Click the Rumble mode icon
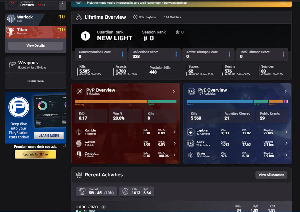Viewport: 300px width, 212px height. click(x=79, y=132)
